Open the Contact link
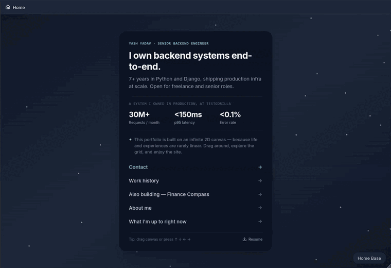The height and width of the screenshot is (268, 391). 195,167
